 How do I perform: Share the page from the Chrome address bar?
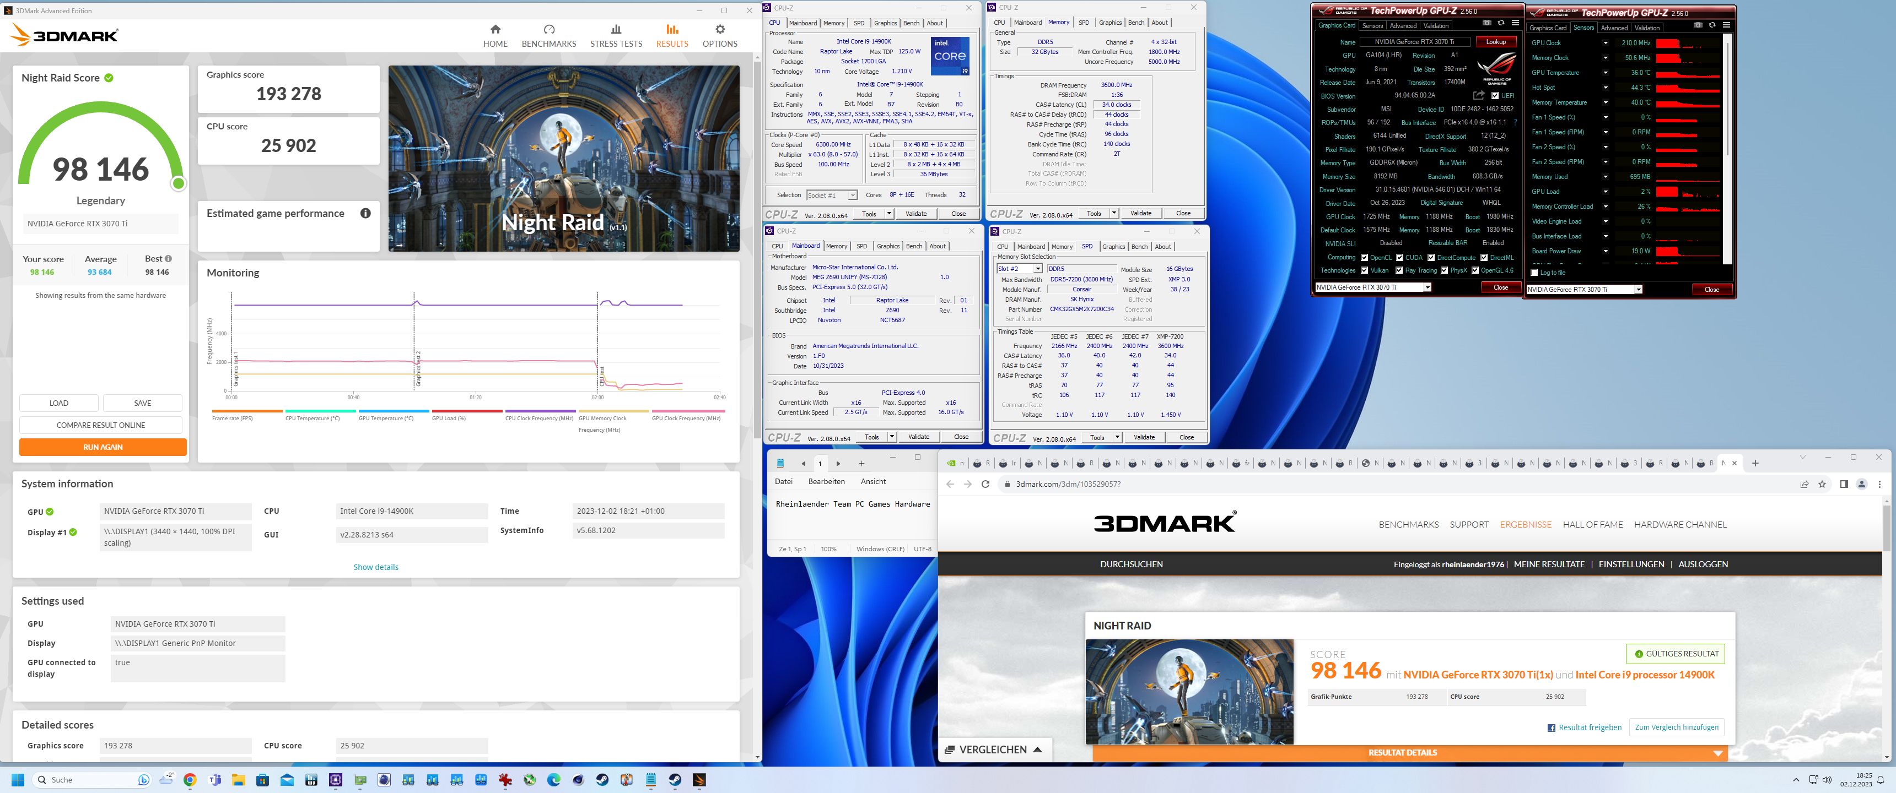1804,484
